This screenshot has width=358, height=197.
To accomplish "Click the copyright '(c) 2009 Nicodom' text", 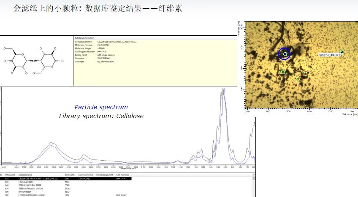I will tap(106, 62).
